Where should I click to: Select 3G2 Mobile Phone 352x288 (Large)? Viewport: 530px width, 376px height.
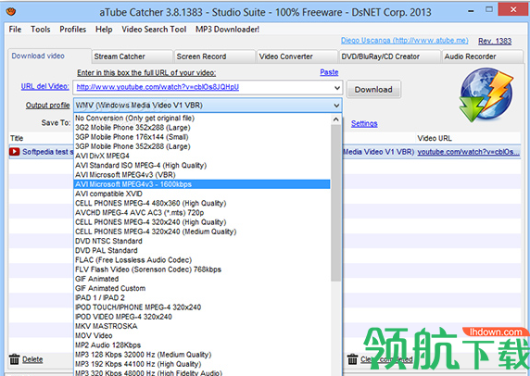point(202,128)
